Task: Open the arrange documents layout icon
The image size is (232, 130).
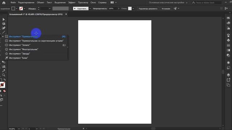Action: 112,3
